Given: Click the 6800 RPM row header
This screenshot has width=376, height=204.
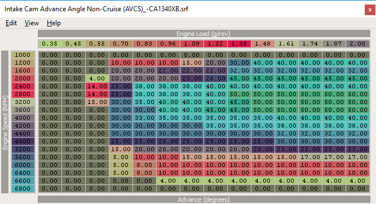Looking at the screenshot, I should pyautogui.click(x=23, y=189).
